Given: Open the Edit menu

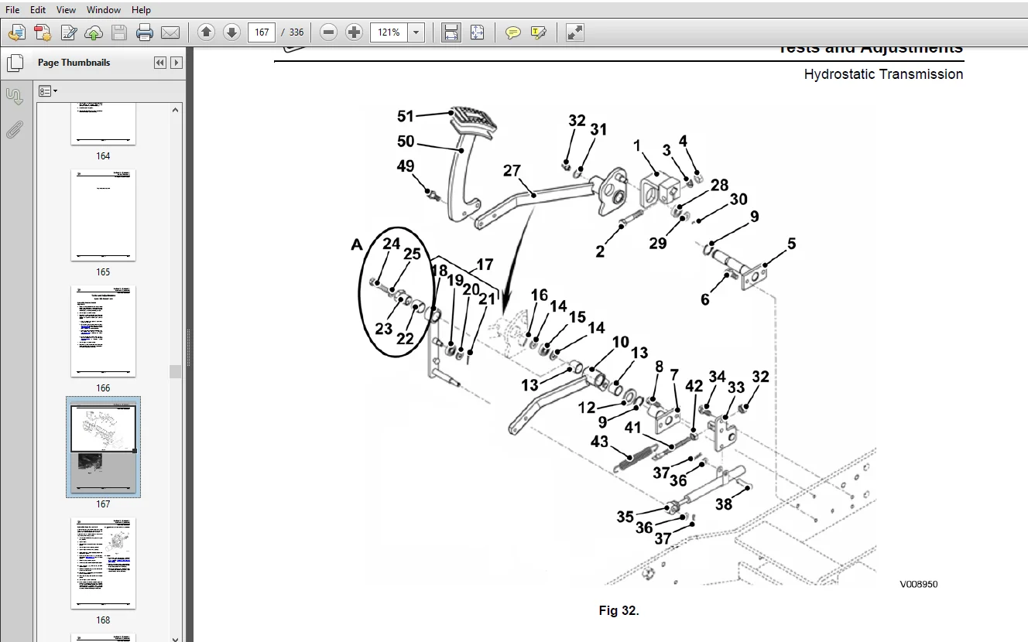Looking at the screenshot, I should pos(38,10).
